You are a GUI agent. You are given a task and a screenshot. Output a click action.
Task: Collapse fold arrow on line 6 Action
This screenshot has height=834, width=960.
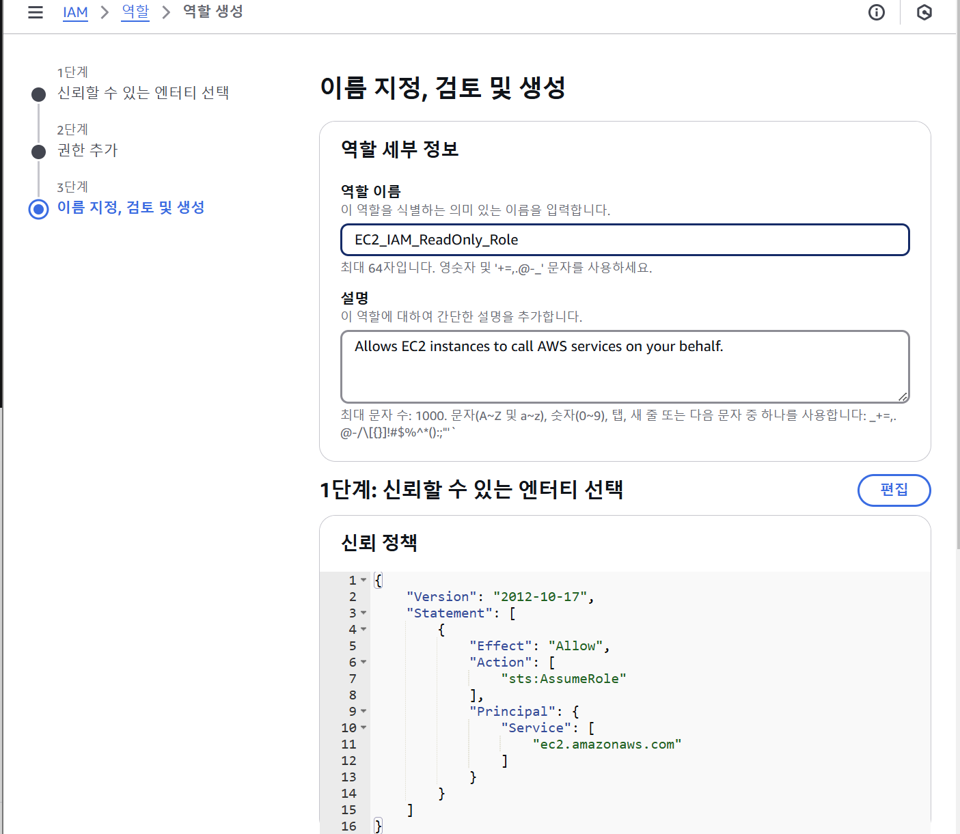click(364, 662)
